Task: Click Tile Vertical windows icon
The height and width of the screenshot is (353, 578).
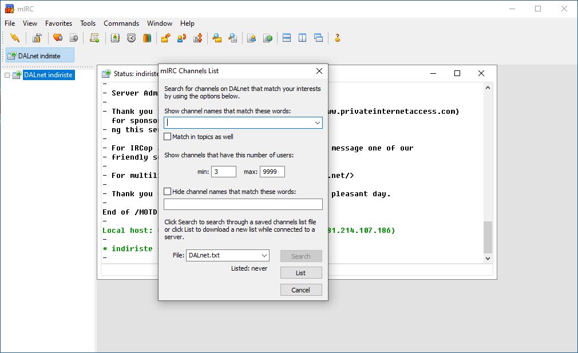Action: pos(302,38)
